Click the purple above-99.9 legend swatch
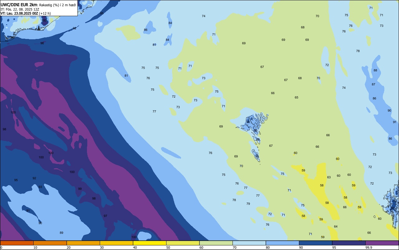The height and width of the screenshot is (250, 399). point(382,243)
